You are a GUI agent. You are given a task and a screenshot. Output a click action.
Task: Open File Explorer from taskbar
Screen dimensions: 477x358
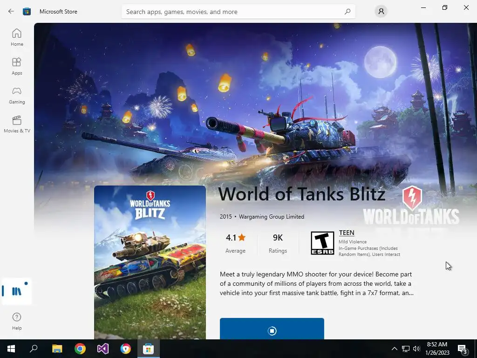[x=57, y=349]
